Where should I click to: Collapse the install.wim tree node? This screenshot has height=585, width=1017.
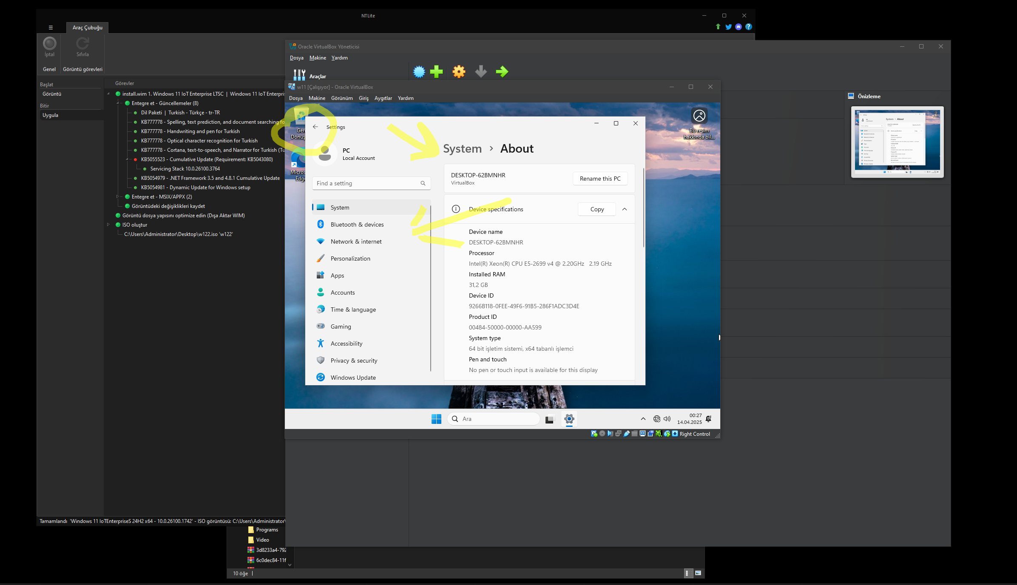pos(108,94)
